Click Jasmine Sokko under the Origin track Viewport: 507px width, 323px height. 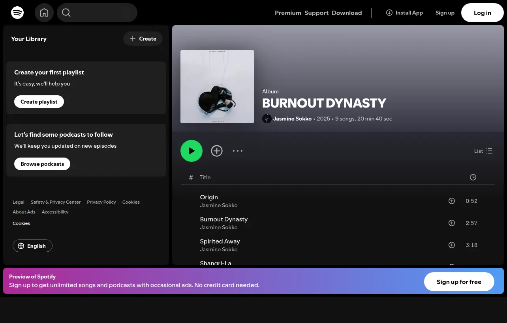219,205
